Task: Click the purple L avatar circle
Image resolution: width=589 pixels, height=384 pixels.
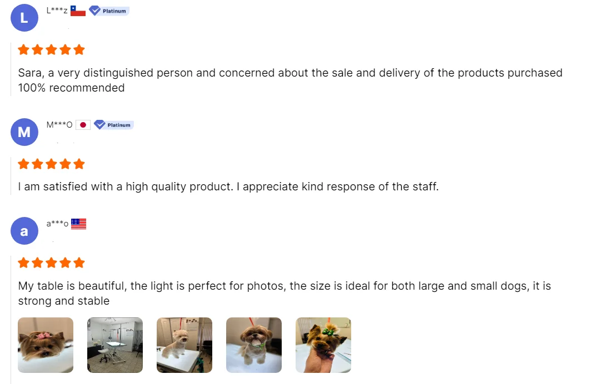Action: point(24,18)
